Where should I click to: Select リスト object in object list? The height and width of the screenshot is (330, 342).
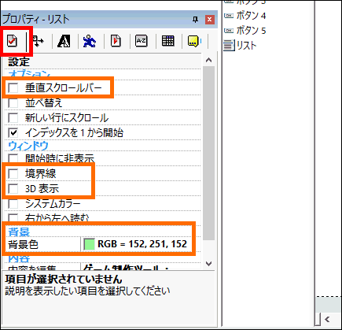(x=246, y=46)
